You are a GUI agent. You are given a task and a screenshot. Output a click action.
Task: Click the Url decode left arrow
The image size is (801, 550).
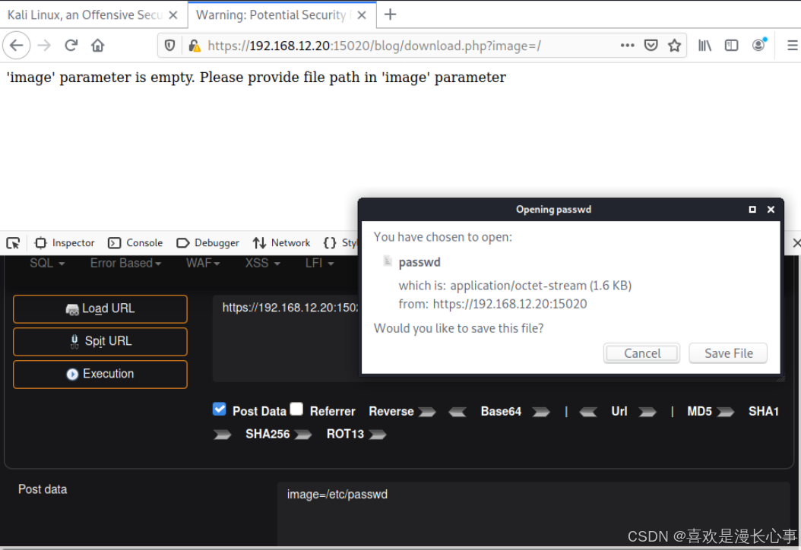(588, 412)
